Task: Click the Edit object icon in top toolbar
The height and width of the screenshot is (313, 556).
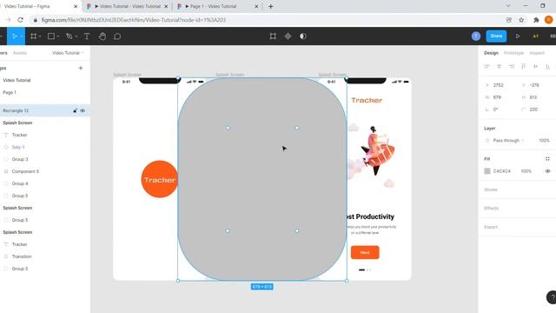Action: coord(273,37)
